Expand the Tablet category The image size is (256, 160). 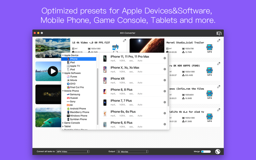[x=63, y=126]
